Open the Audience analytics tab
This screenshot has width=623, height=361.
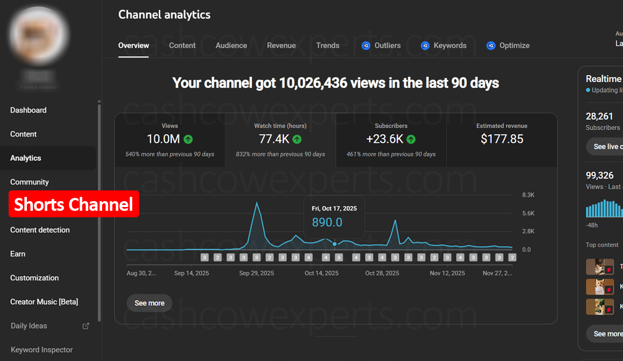point(231,46)
